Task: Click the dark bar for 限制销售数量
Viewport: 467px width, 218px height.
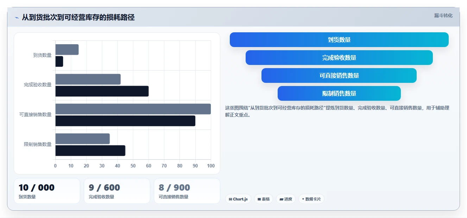Action: (x=90, y=151)
